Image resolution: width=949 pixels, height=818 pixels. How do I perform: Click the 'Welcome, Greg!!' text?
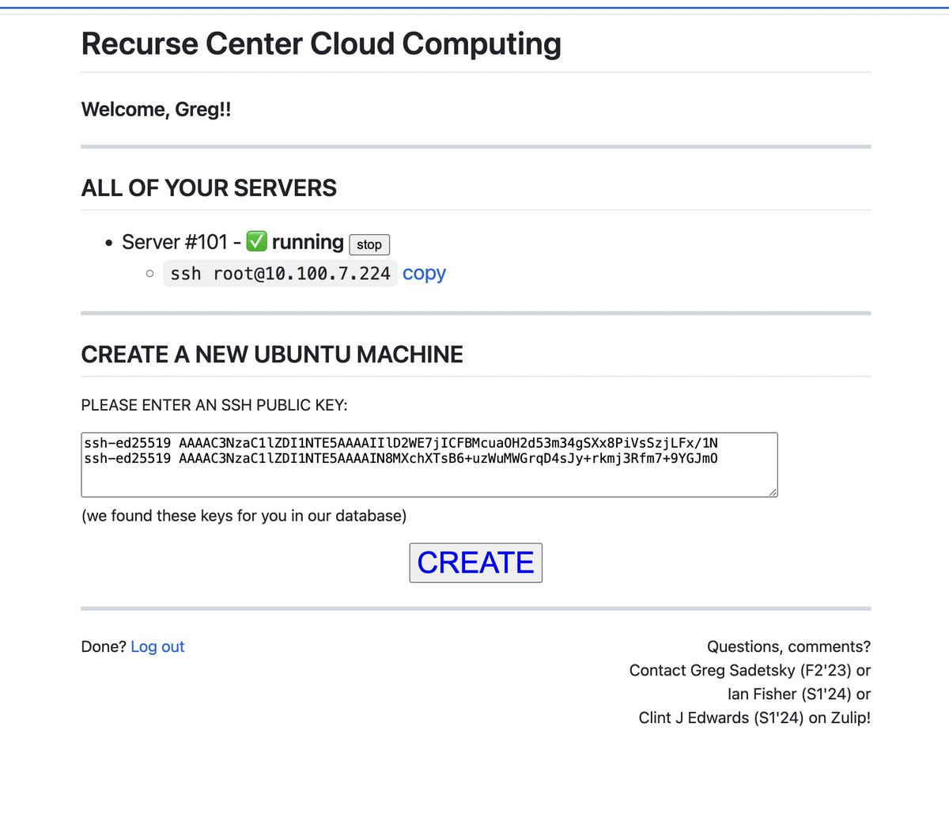pos(156,109)
